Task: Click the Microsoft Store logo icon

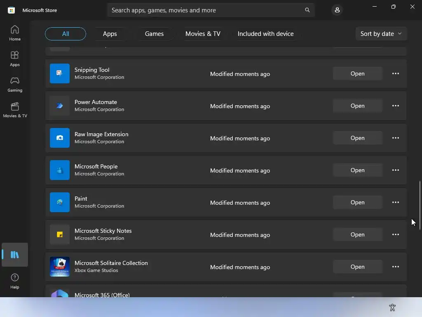Action: pos(11,10)
